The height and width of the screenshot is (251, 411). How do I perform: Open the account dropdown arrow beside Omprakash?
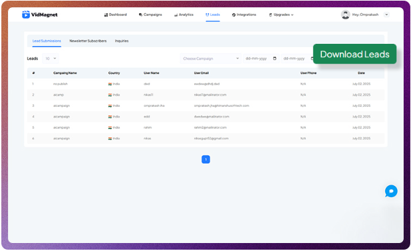[x=386, y=15]
